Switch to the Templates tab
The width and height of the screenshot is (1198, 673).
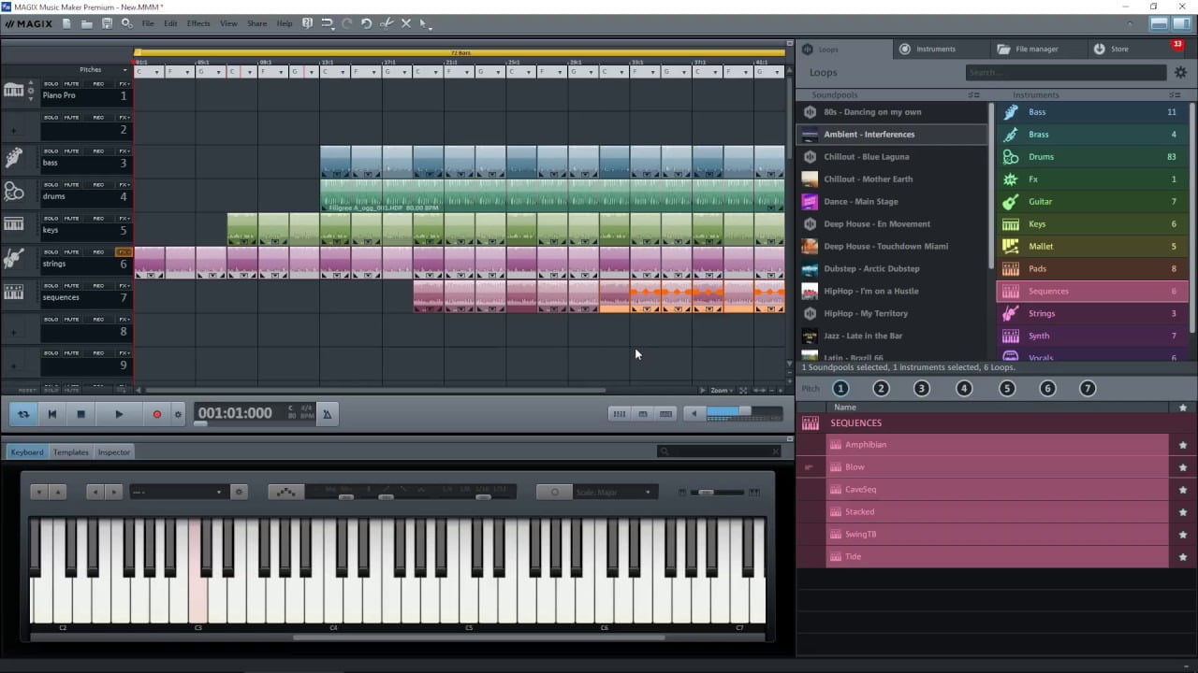pos(70,452)
